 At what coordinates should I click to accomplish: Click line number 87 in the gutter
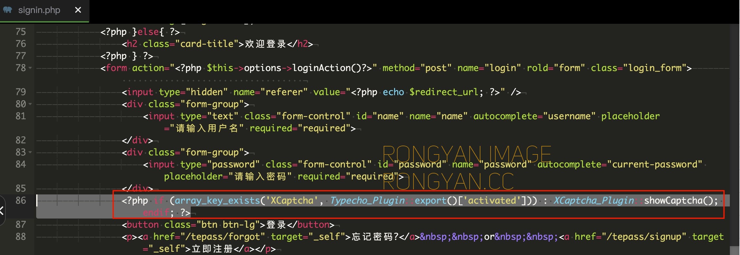tap(21, 225)
